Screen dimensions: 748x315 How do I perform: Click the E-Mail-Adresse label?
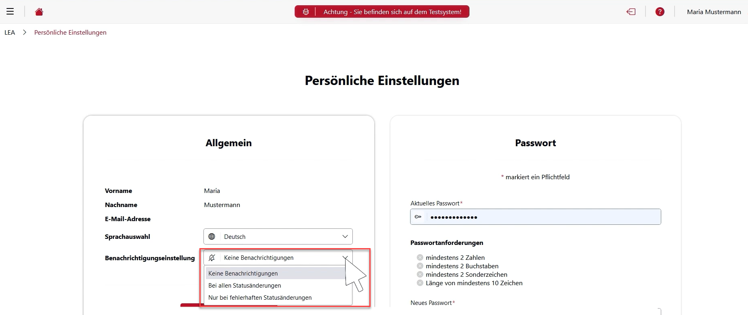[x=128, y=219]
